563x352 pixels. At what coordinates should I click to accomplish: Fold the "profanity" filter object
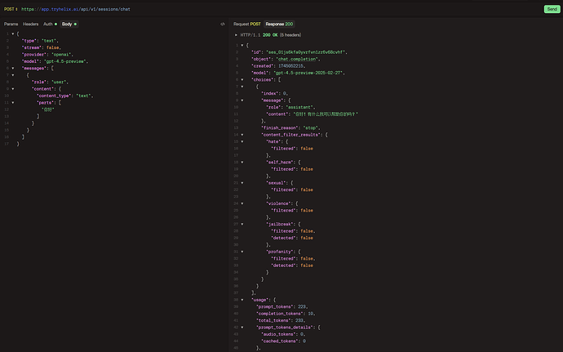coord(242,252)
